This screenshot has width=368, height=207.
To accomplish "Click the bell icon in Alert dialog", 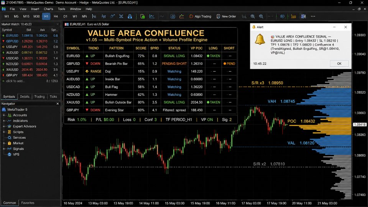I will tap(260, 39).
